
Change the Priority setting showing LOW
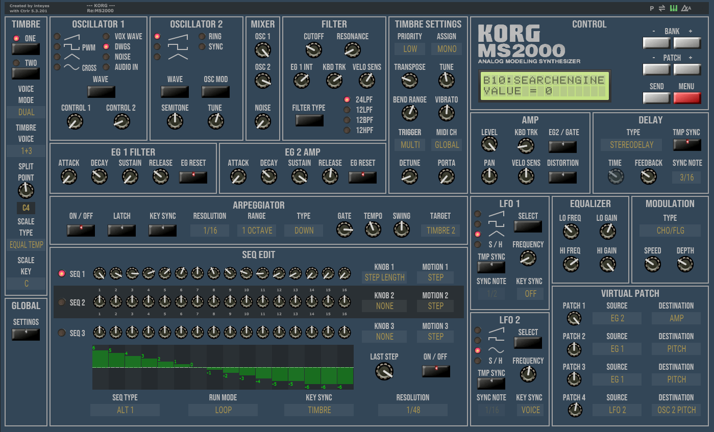[410, 49]
